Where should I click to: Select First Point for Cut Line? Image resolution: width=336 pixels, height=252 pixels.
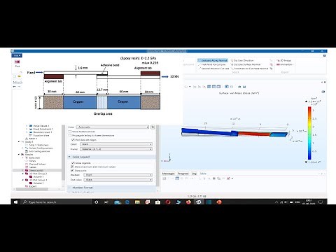tap(212, 64)
